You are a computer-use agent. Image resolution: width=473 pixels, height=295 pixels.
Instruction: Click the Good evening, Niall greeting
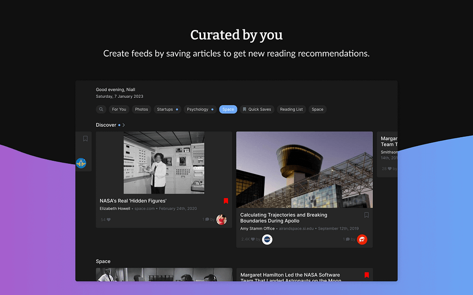pyautogui.click(x=115, y=89)
